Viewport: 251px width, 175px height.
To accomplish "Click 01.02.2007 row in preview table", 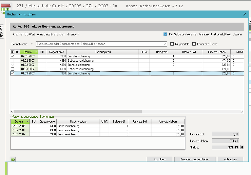I will [98, 130].
